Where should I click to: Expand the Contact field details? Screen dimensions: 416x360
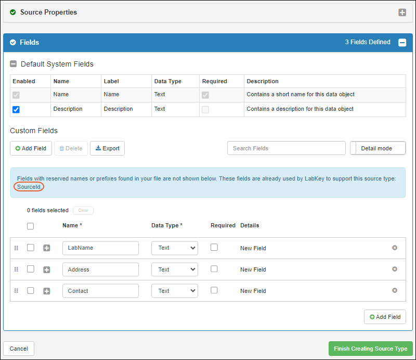click(x=47, y=291)
